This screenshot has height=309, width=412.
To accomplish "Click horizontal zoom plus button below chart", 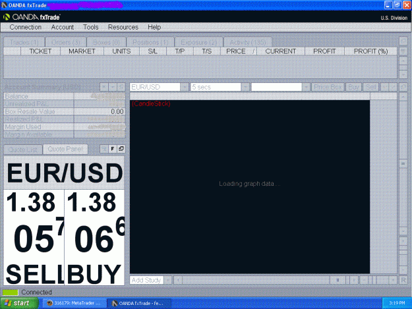I will [393, 280].
